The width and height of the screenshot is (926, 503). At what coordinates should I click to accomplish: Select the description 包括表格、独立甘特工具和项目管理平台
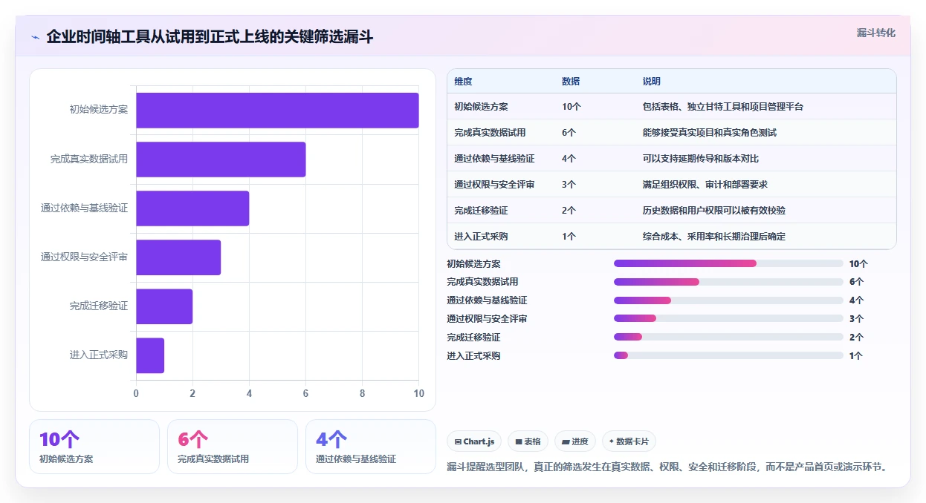(x=723, y=107)
